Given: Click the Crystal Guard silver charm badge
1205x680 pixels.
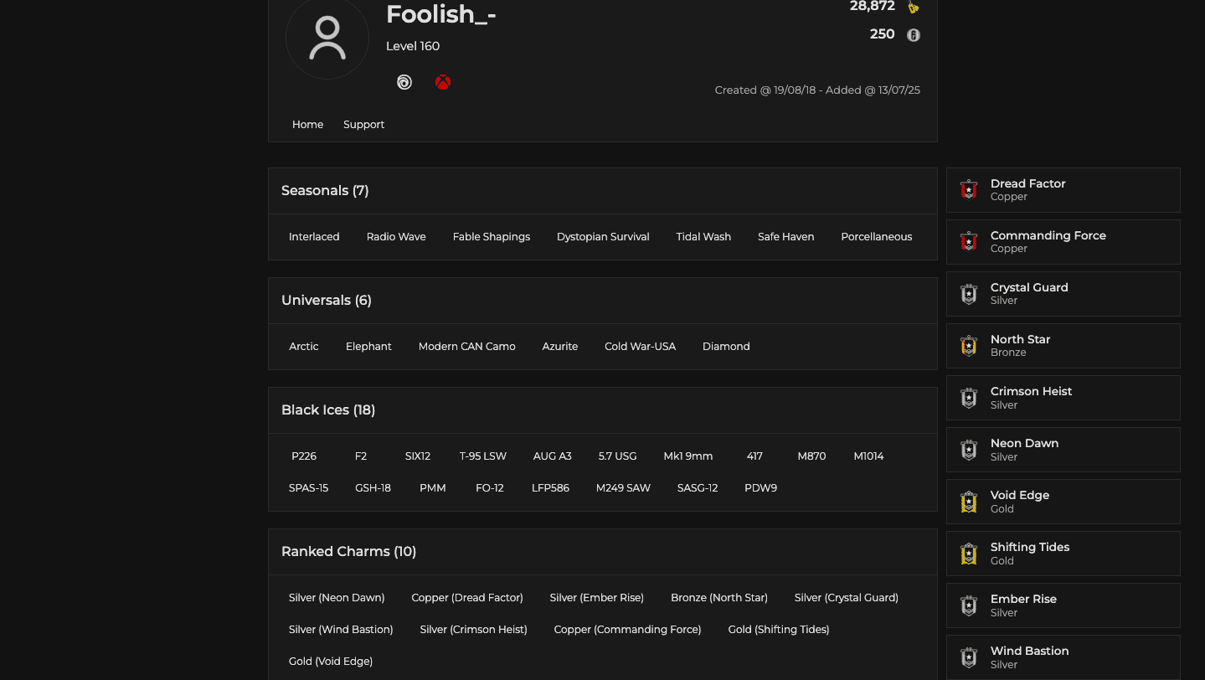Looking at the screenshot, I should point(968,293).
